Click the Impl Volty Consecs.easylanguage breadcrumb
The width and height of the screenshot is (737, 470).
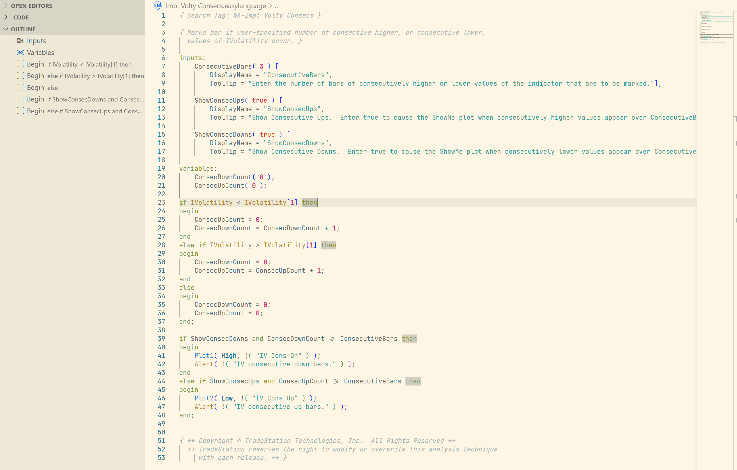click(215, 6)
